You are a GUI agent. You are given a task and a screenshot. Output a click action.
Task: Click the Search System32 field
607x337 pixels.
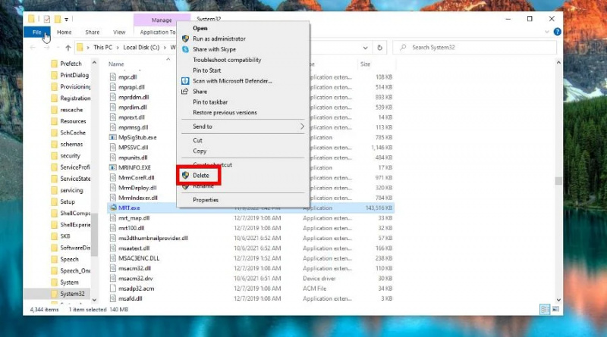475,48
